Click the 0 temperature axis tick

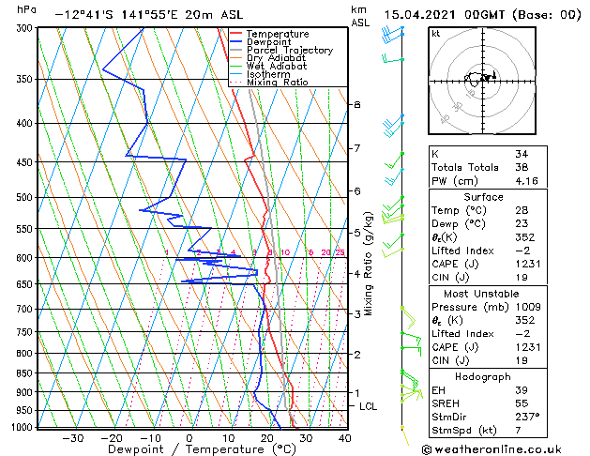[189, 439]
